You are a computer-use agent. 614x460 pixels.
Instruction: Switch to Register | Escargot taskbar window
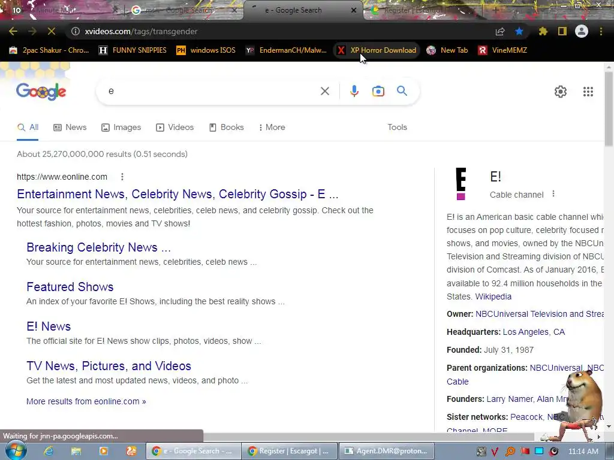pos(289,451)
